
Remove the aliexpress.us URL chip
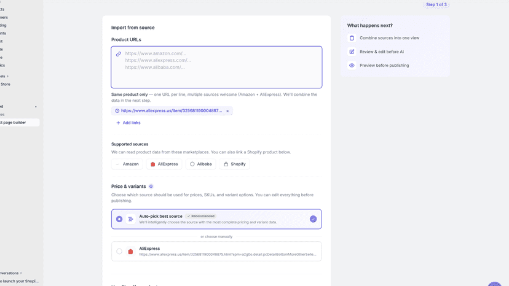coord(227,111)
